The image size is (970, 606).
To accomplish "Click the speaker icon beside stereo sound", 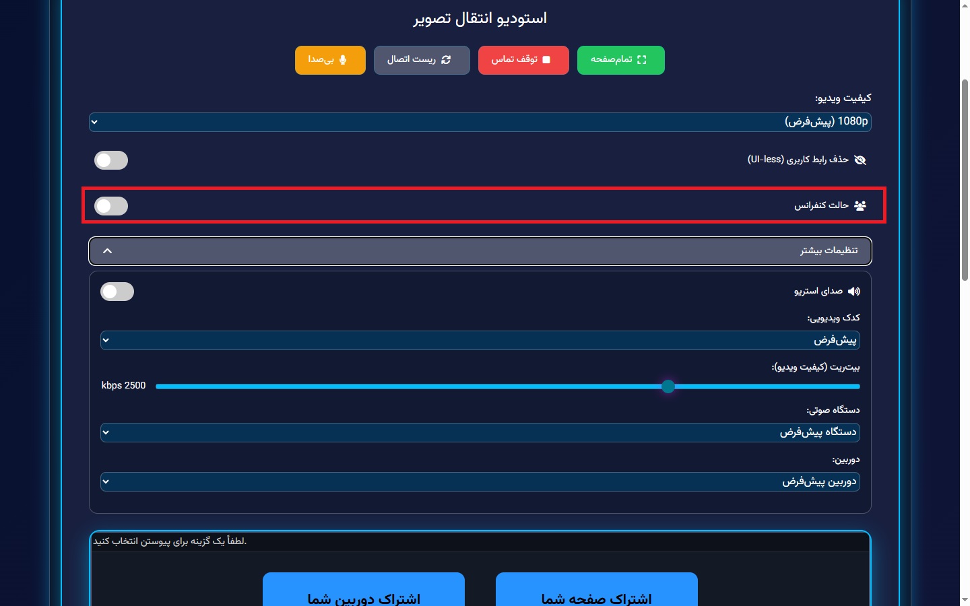I will point(853,292).
